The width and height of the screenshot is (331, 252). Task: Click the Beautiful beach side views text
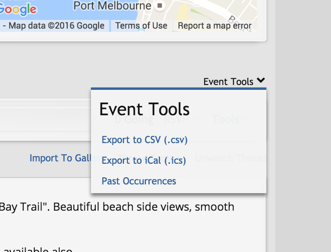pyautogui.click(x=122, y=207)
